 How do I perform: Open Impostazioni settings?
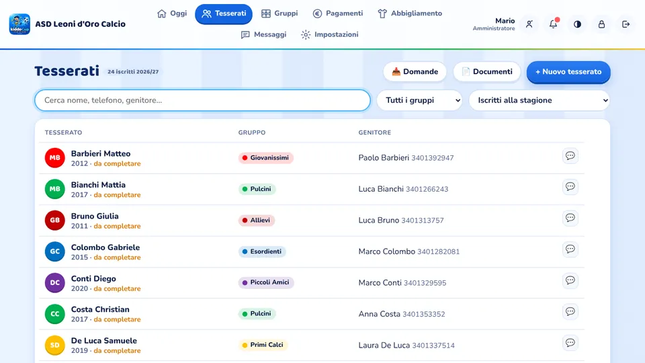coord(329,34)
